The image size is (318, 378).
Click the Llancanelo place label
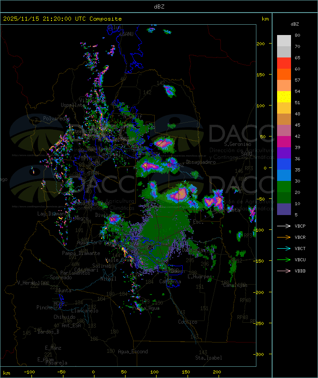(85, 311)
